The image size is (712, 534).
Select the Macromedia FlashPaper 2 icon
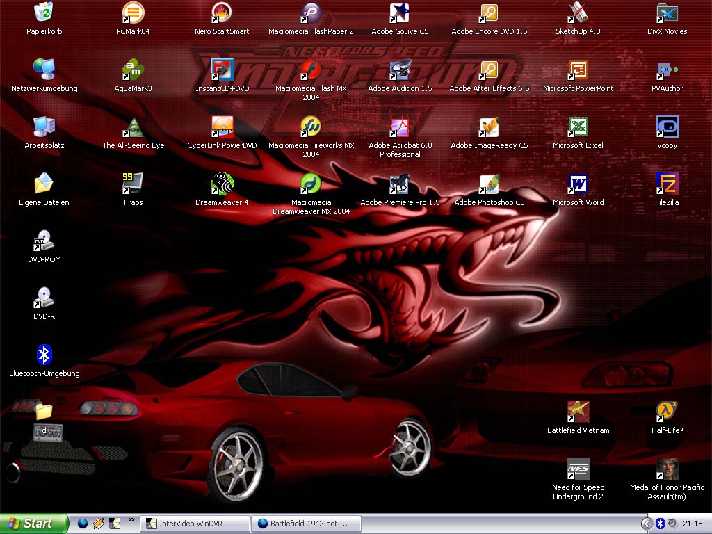pyautogui.click(x=311, y=13)
